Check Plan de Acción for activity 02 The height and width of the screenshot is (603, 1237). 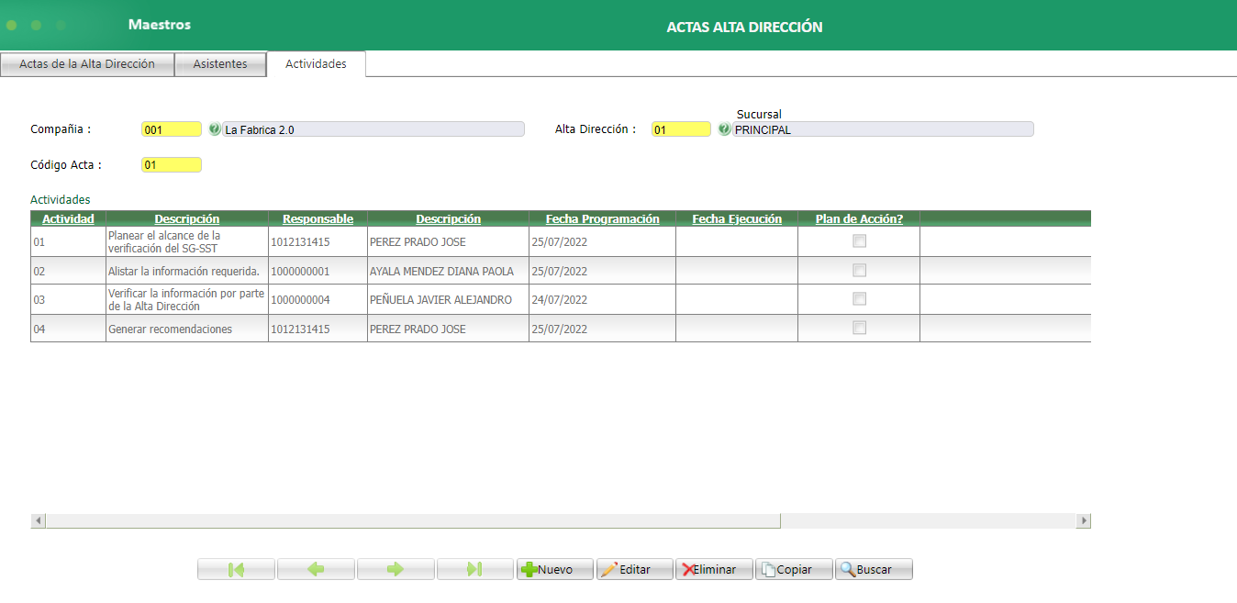coord(859,271)
